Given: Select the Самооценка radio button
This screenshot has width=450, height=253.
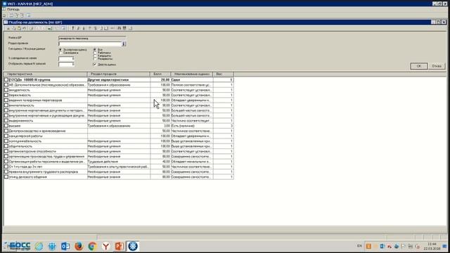Looking at the screenshot, I should point(60,53).
